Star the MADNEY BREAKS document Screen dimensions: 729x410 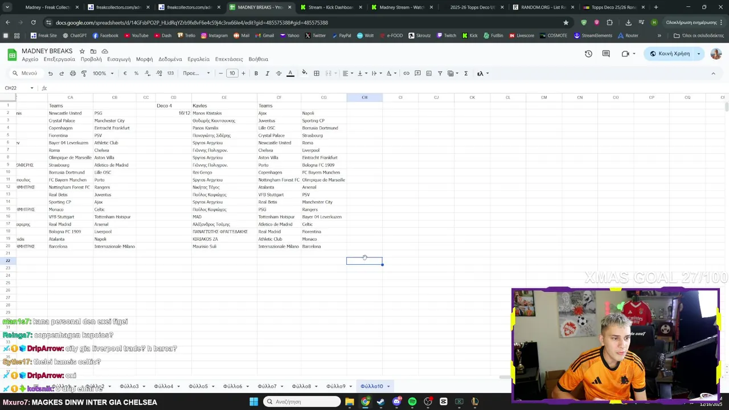click(82, 51)
